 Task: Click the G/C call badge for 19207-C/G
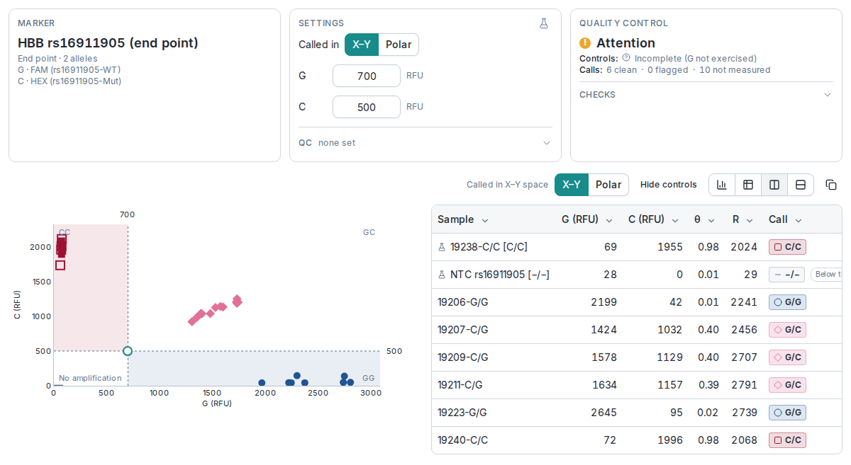[x=787, y=330]
